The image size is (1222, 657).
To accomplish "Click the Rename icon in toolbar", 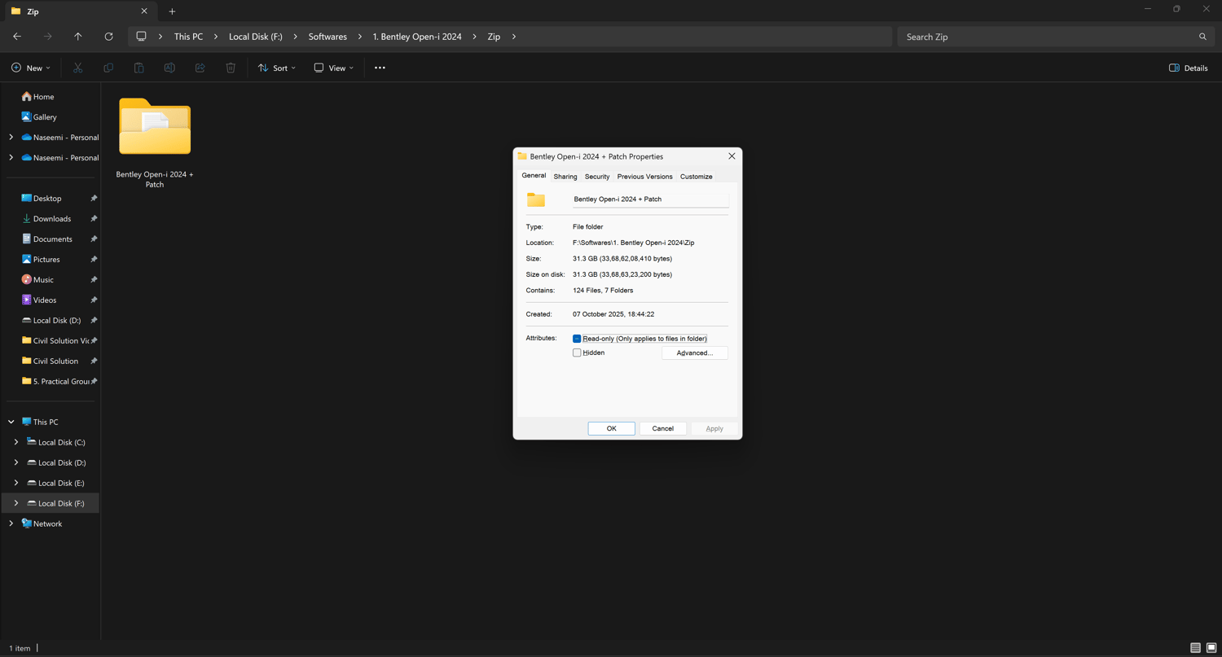I will coord(169,68).
